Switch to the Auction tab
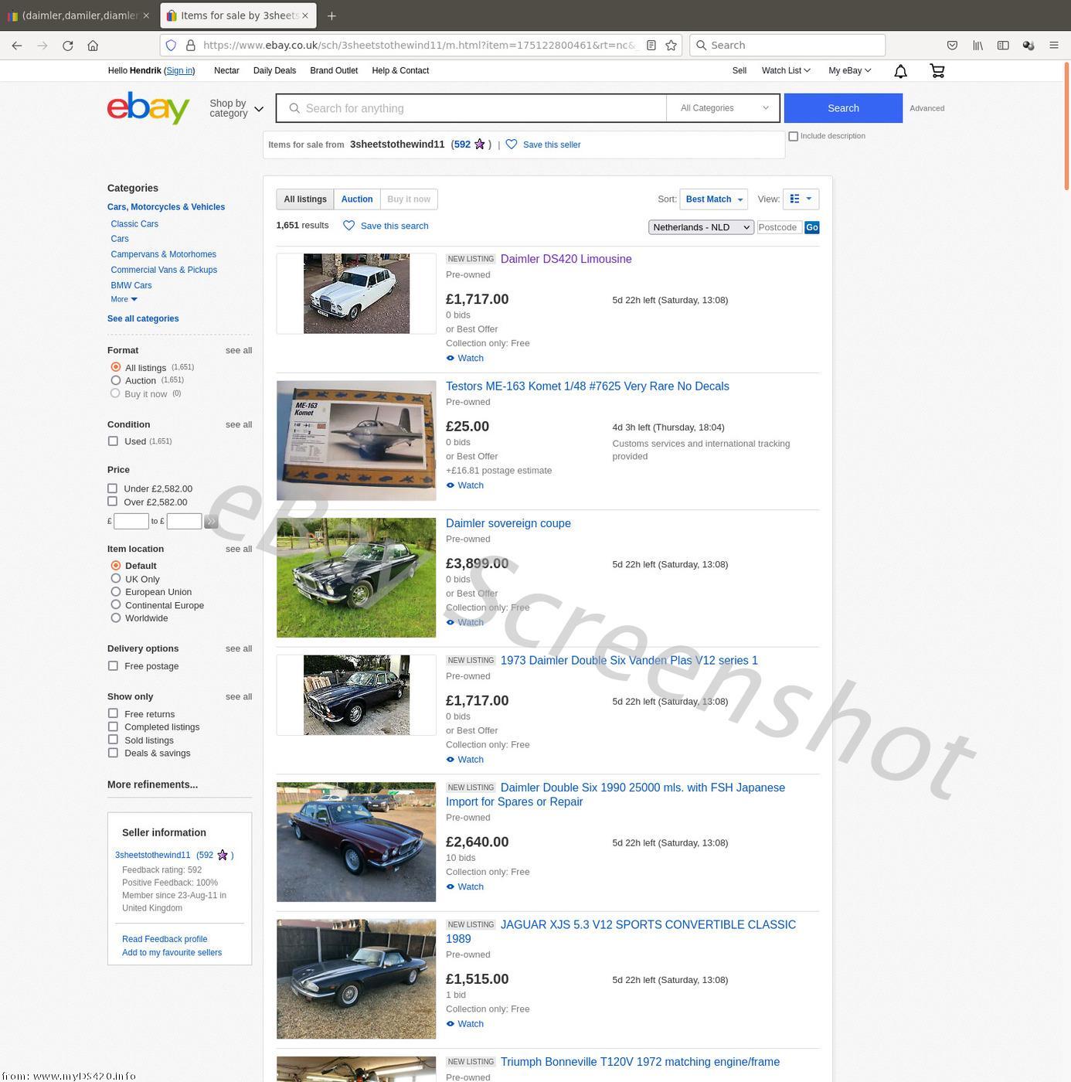Viewport: 1071px width, 1082px height. pyautogui.click(x=357, y=199)
